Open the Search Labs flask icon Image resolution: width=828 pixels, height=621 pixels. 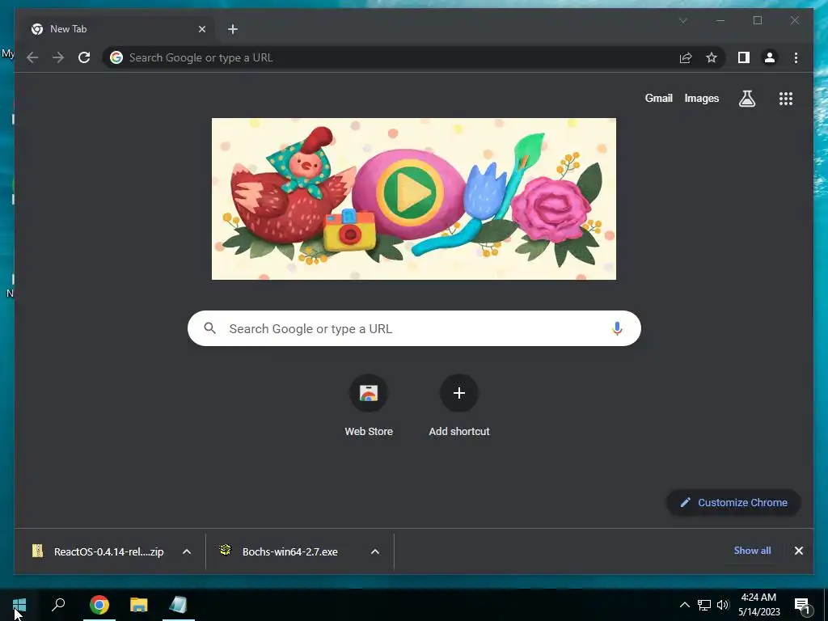746,98
